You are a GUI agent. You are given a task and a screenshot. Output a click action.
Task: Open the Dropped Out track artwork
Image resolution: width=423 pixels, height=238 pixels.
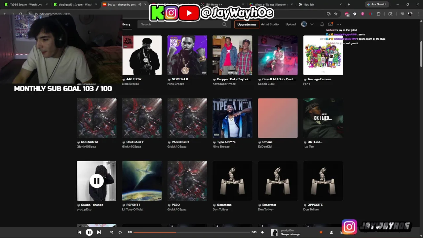pyautogui.click(x=232, y=55)
